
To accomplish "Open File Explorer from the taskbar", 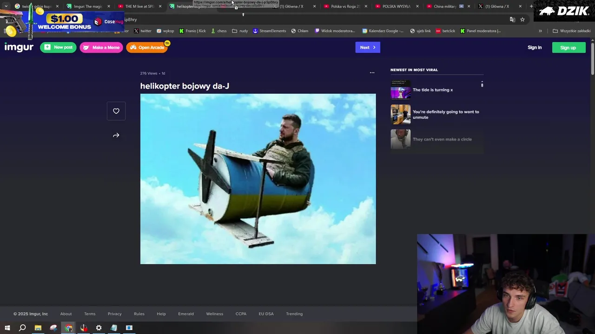I will point(38,328).
